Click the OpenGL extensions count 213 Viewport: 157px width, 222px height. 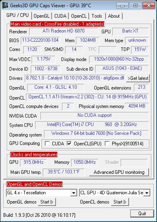141,88
